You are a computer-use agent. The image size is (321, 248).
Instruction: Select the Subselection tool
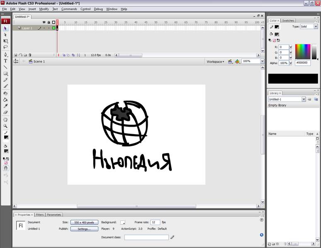point(5,35)
